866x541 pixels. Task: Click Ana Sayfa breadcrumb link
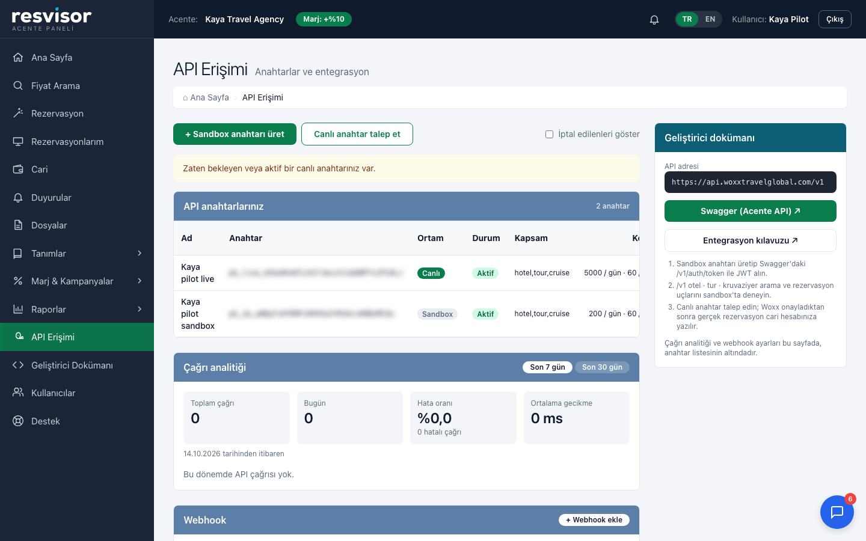coord(206,97)
